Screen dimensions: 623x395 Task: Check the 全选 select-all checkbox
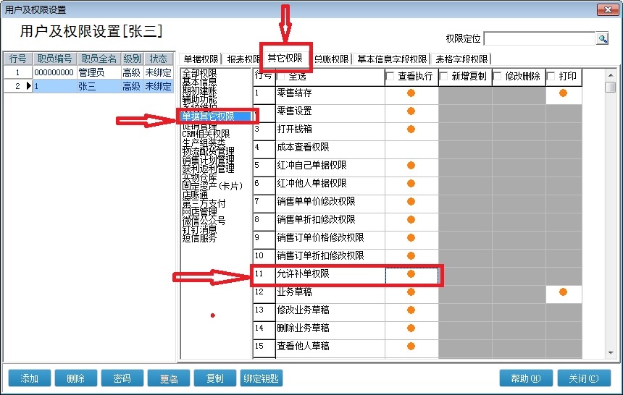281,76
